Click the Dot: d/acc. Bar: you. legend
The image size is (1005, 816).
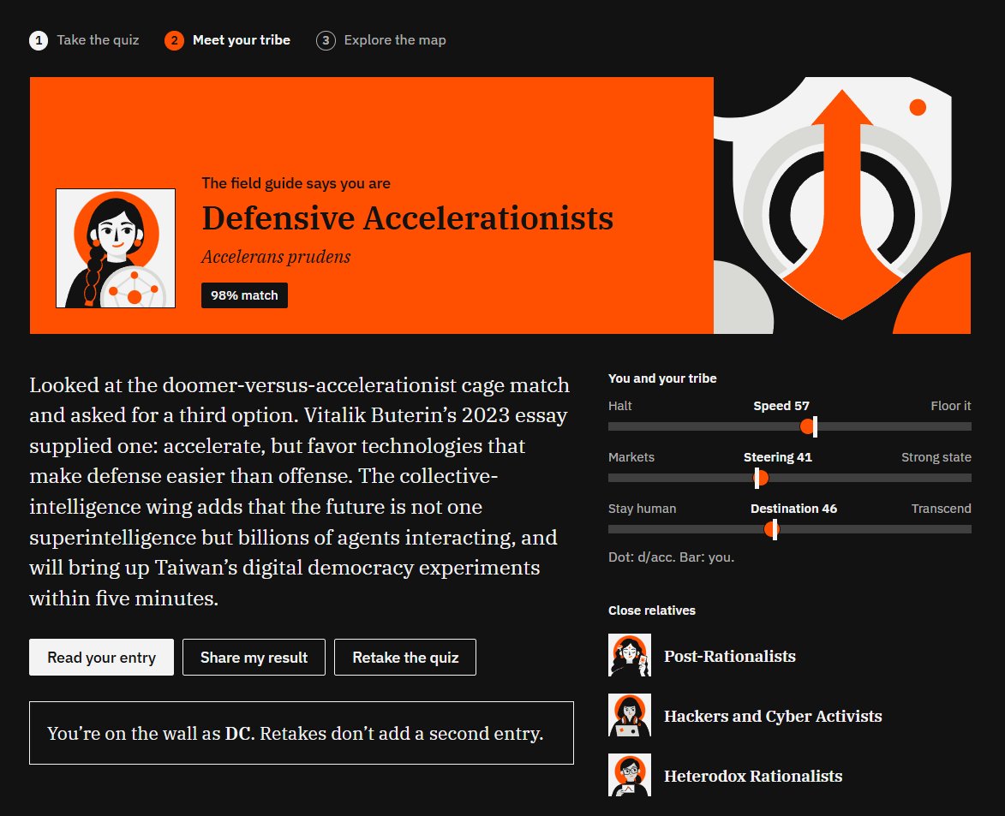[671, 557]
